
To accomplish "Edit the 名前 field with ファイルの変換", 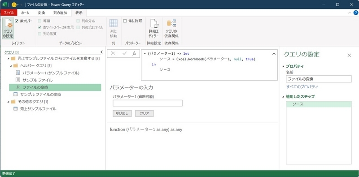I will click(319, 79).
